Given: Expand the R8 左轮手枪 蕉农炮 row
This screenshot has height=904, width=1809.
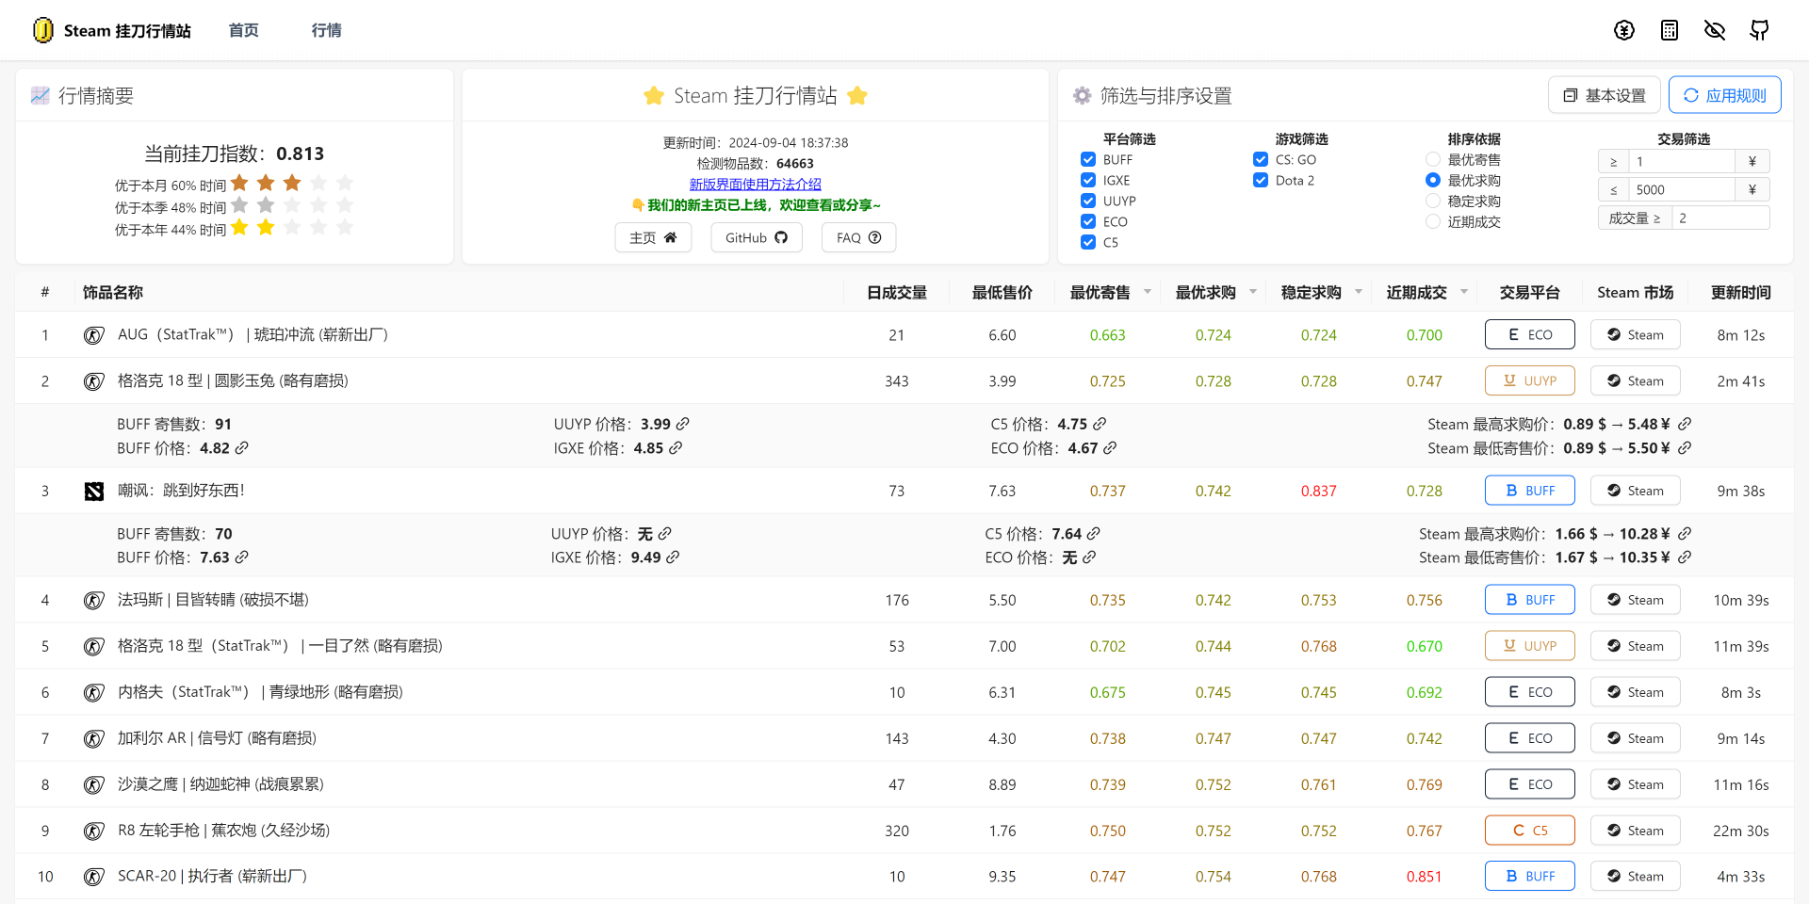Looking at the screenshot, I should [904, 831].
